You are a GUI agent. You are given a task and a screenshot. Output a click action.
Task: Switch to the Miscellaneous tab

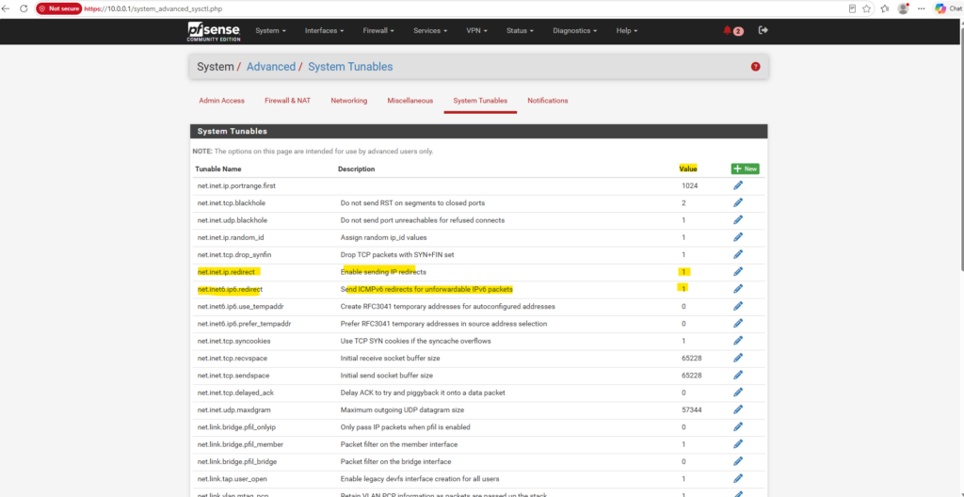pyautogui.click(x=410, y=101)
